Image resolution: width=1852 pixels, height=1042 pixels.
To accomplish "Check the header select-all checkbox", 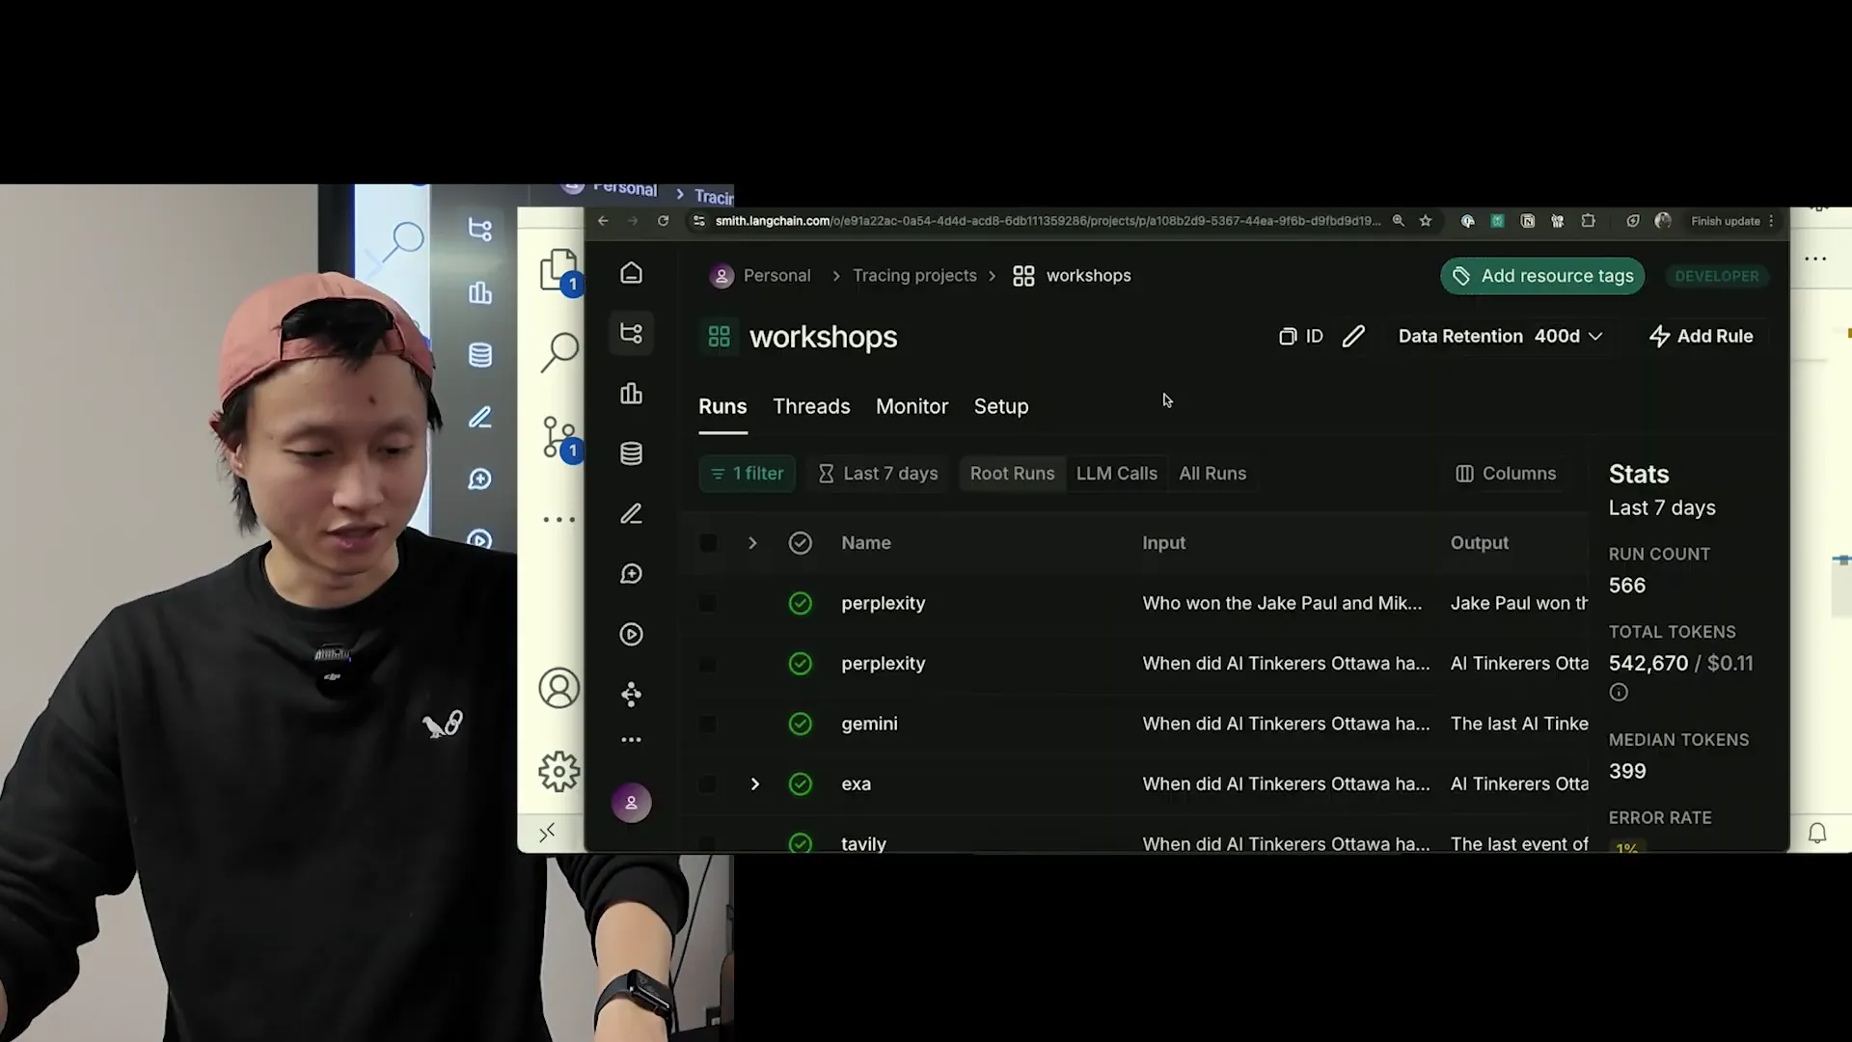I will click(x=708, y=543).
